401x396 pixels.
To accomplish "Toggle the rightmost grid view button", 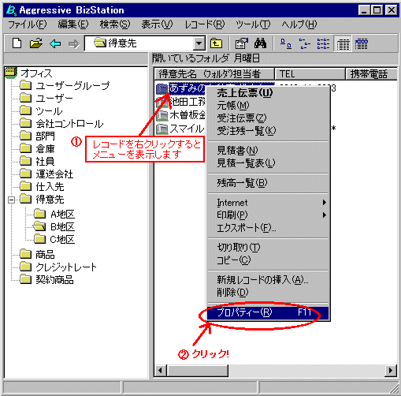I will (x=362, y=43).
